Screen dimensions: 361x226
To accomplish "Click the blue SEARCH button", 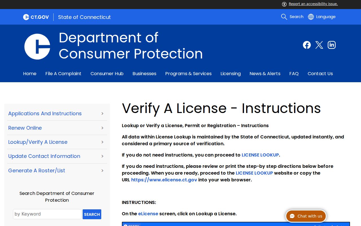I will [x=92, y=214].
